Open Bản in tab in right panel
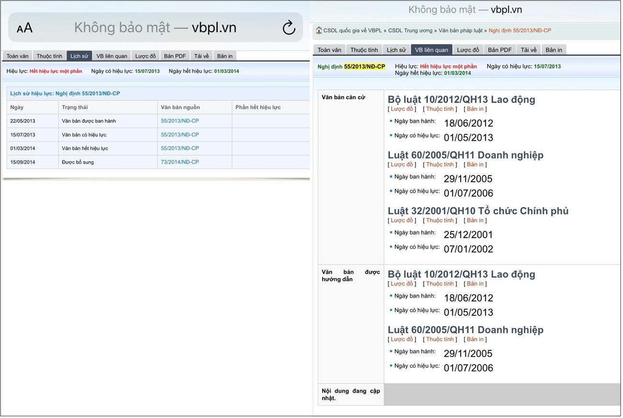This screenshot has height=418, width=623. click(554, 50)
